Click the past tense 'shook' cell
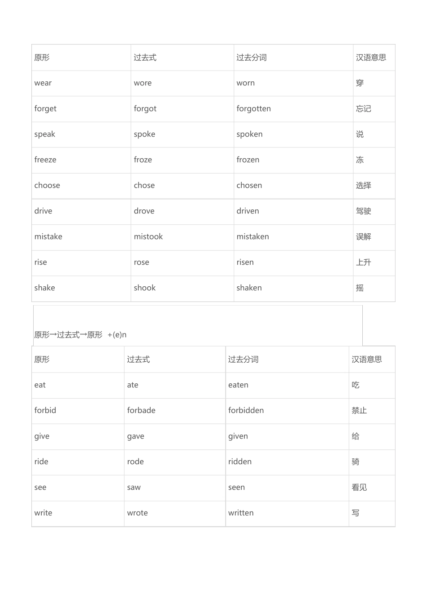The width and height of the screenshot is (426, 604). tap(144, 288)
